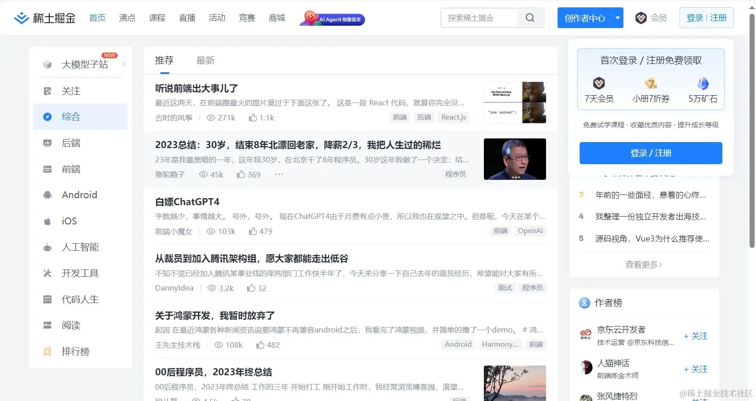The width and height of the screenshot is (756, 401).
Task: Click the 阅读 sidebar icon
Action: pyautogui.click(x=47, y=326)
